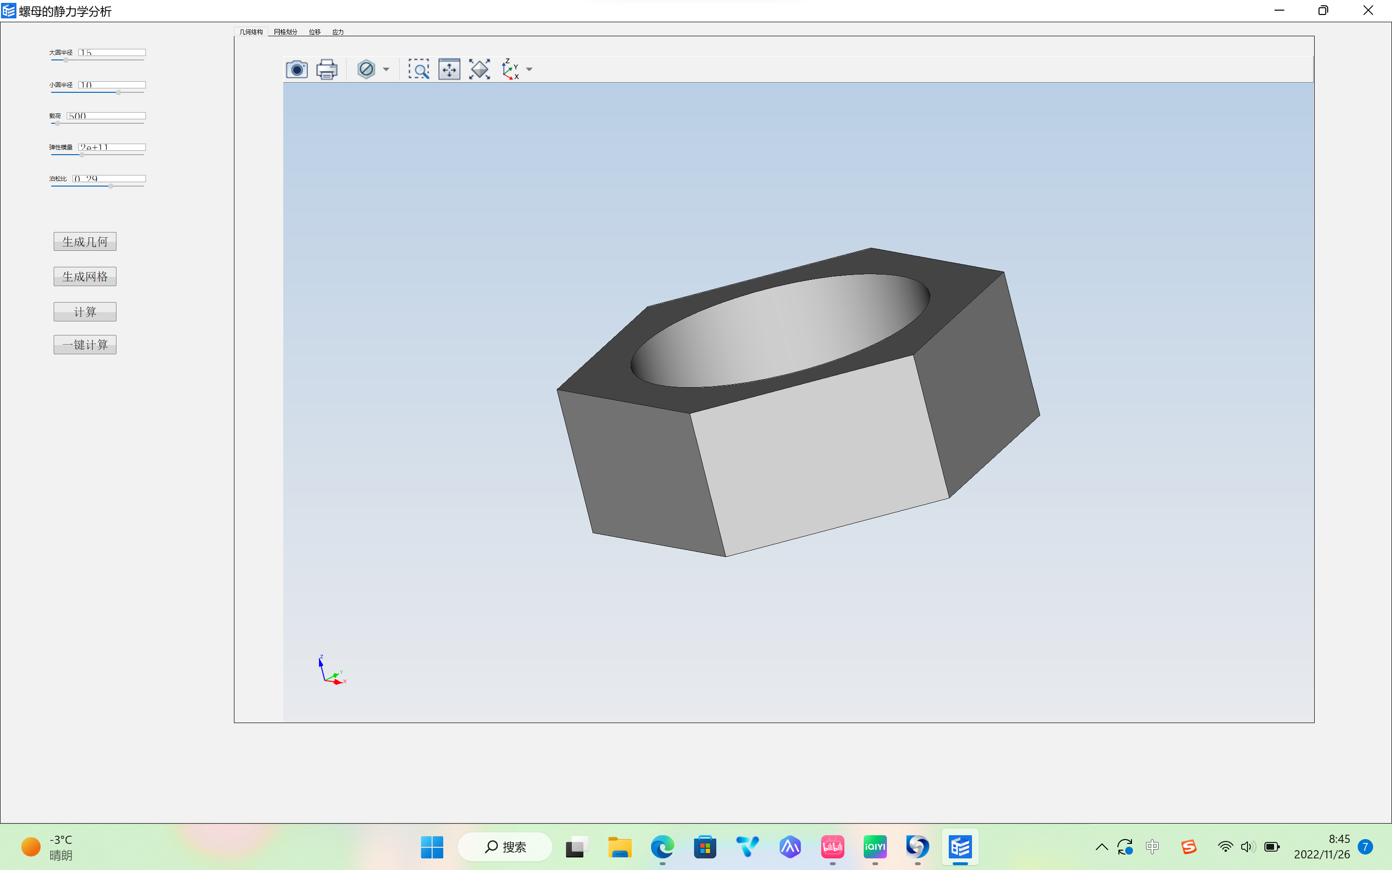The image size is (1392, 870).
Task: Open iQIYI from taskbar
Action: (875, 847)
